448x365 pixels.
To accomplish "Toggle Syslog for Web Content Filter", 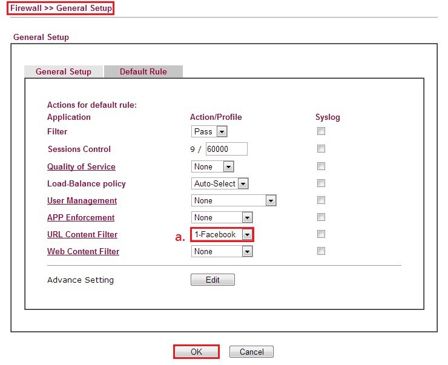I will (321, 251).
